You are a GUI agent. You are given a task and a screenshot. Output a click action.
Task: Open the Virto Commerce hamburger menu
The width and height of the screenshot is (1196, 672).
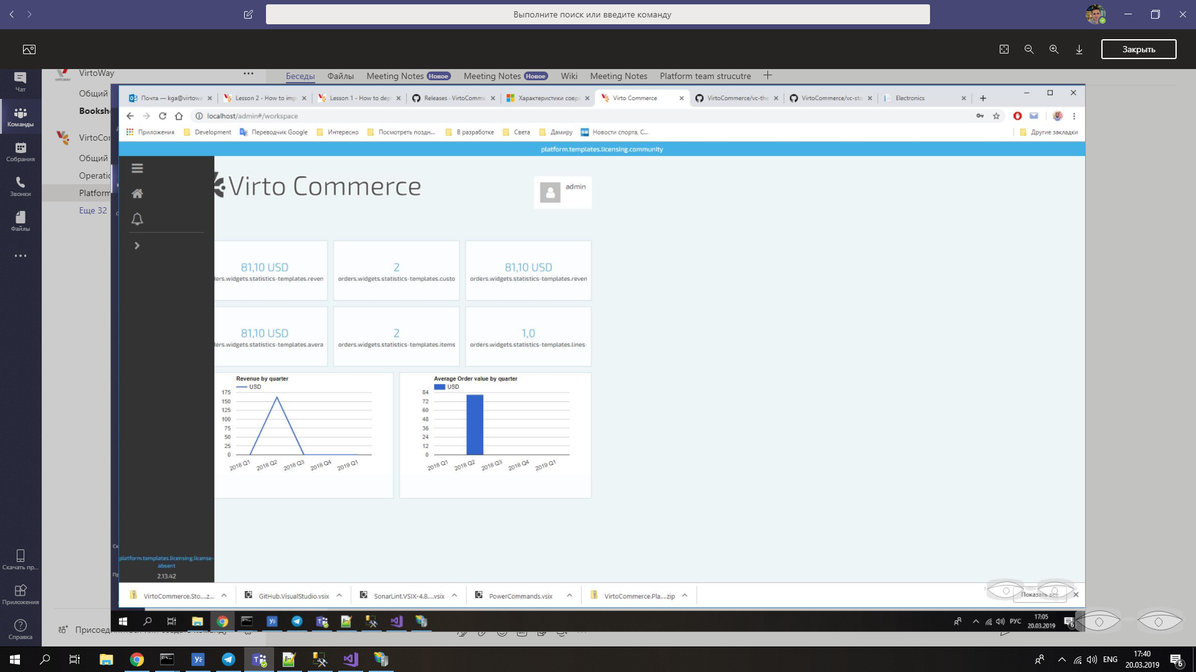(137, 168)
